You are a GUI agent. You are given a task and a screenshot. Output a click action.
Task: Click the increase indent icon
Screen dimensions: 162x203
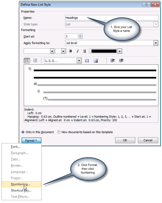click(121, 61)
